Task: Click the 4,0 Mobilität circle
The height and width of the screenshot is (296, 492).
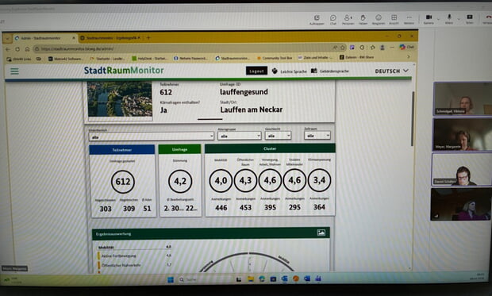Action: coord(221,180)
